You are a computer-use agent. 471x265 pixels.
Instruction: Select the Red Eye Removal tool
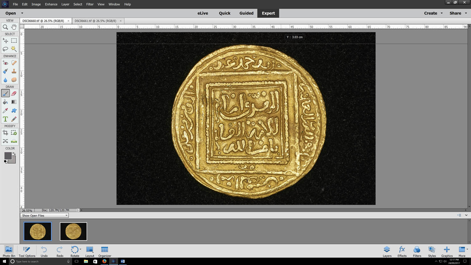5,63
